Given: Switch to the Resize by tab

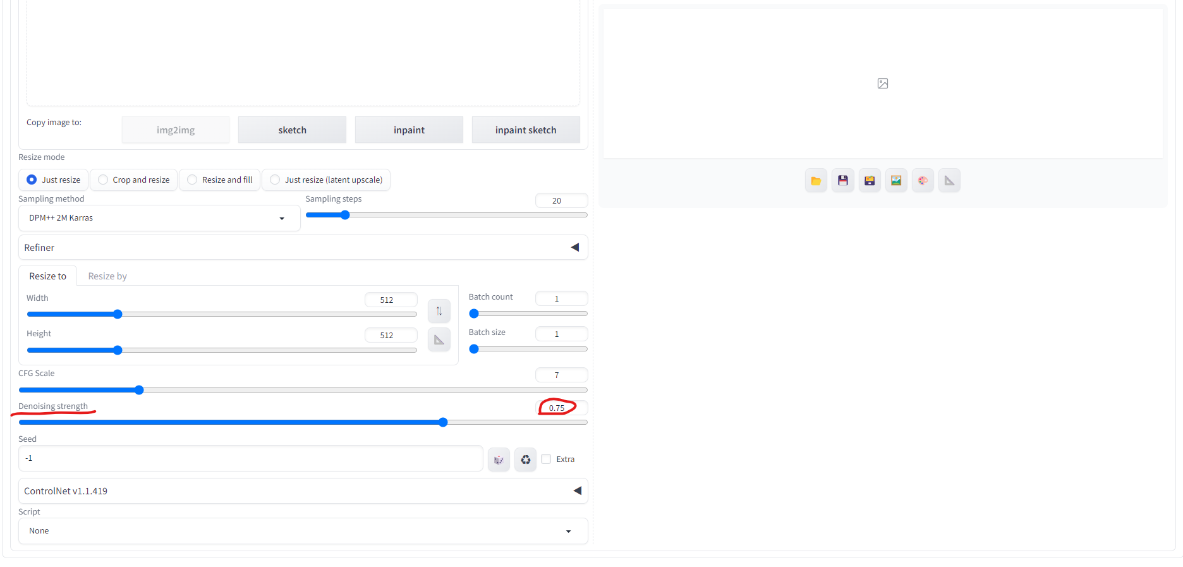Looking at the screenshot, I should point(107,276).
